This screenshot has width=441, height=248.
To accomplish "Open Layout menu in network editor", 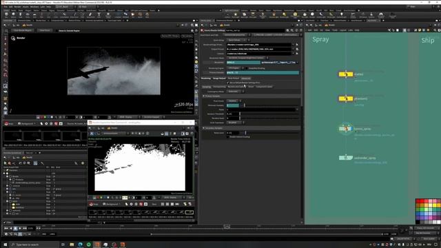I will click(x=343, y=30).
